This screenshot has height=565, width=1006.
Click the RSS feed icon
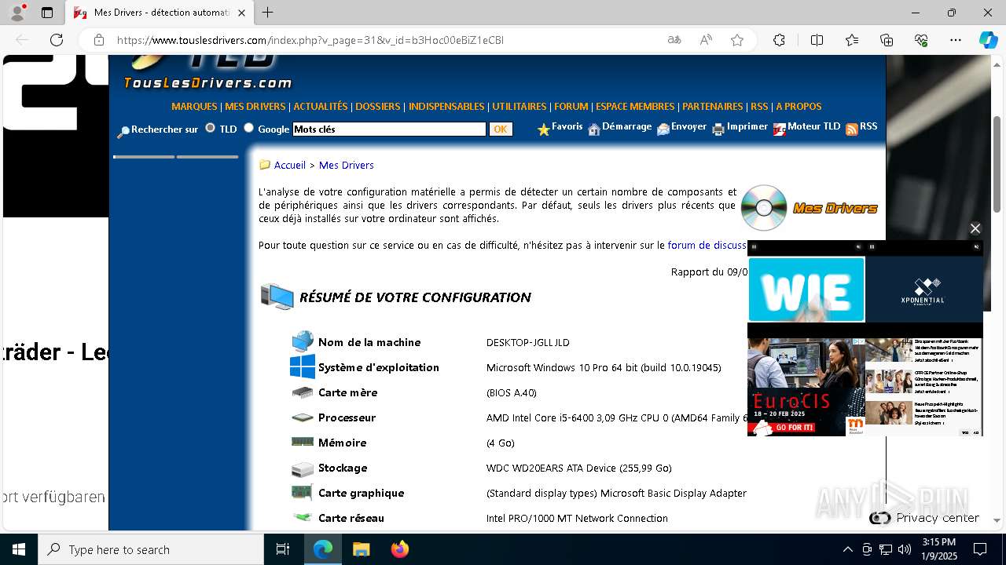851,129
